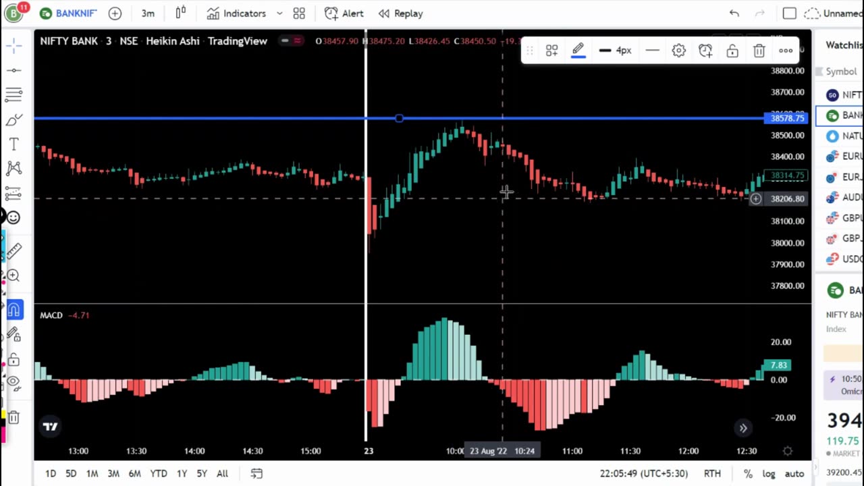Screen dimensions: 864x486
Task: Toggle the legend collapse indicator beside title
Action: (291, 41)
